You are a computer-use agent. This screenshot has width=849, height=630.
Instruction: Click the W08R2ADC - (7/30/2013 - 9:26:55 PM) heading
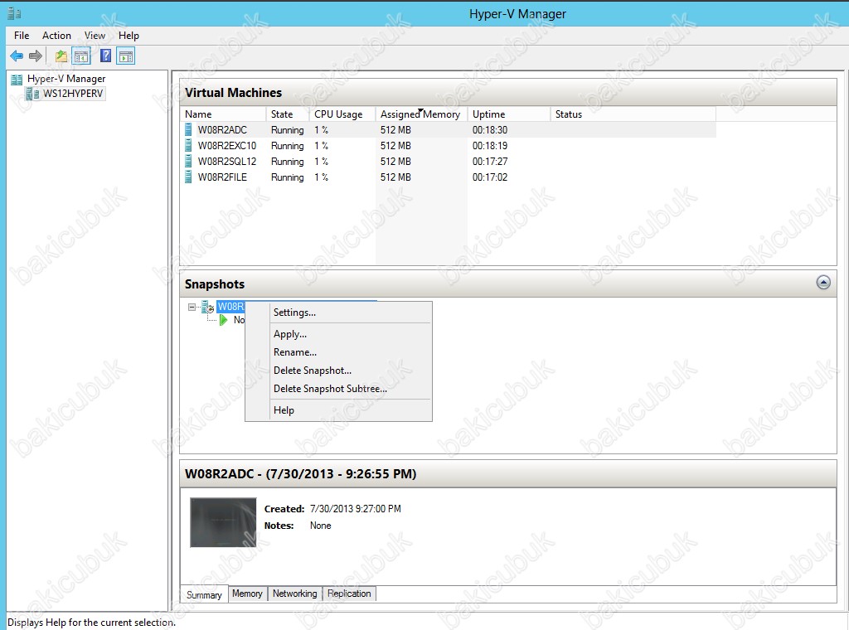pyautogui.click(x=300, y=474)
